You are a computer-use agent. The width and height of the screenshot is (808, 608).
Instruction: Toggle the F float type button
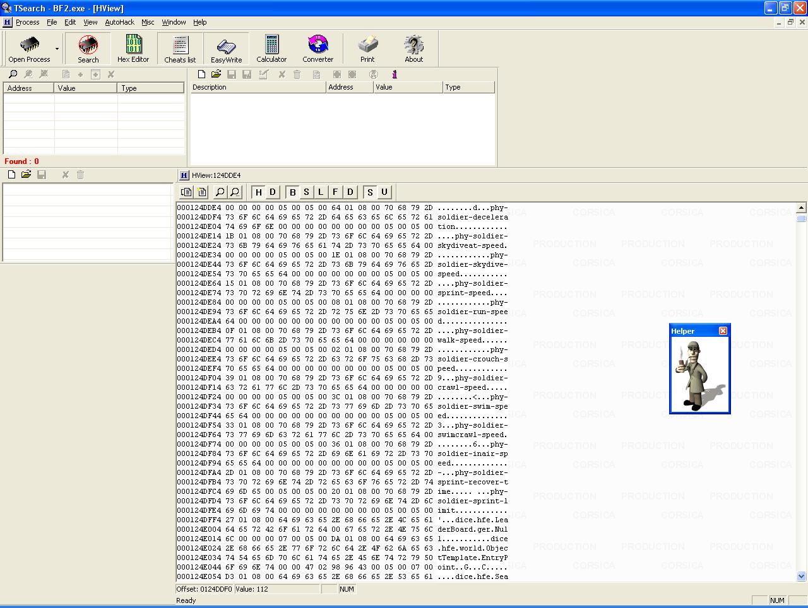click(335, 192)
